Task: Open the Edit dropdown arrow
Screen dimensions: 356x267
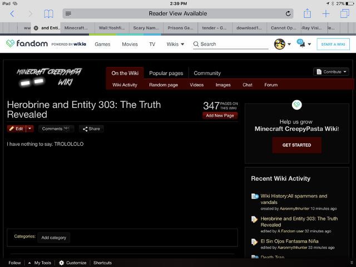Action: pos(29,128)
